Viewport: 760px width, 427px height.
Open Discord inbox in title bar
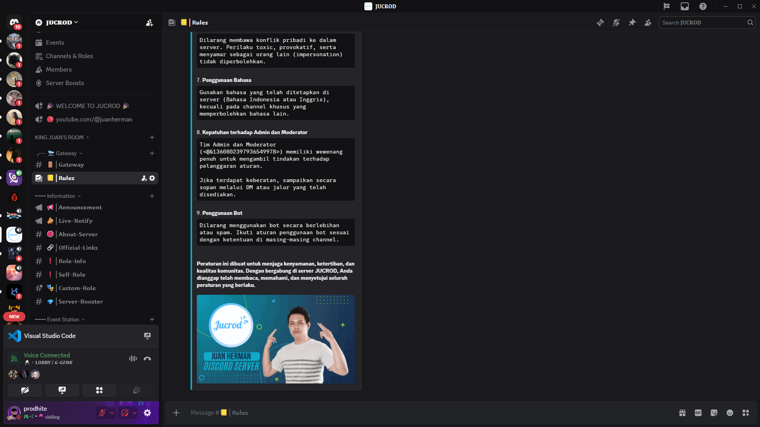(685, 6)
